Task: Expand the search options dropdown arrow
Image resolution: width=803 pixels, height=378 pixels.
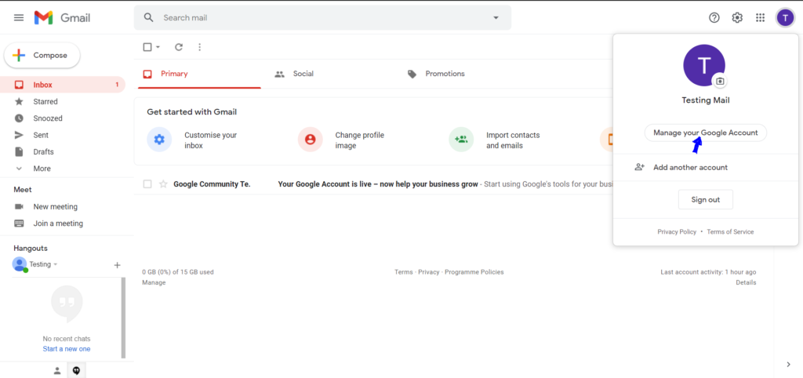Action: click(x=495, y=17)
